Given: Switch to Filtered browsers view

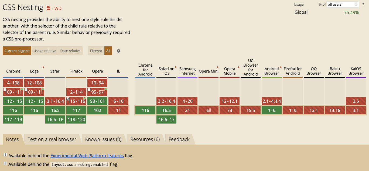Looking at the screenshot, I should [x=96, y=51].
